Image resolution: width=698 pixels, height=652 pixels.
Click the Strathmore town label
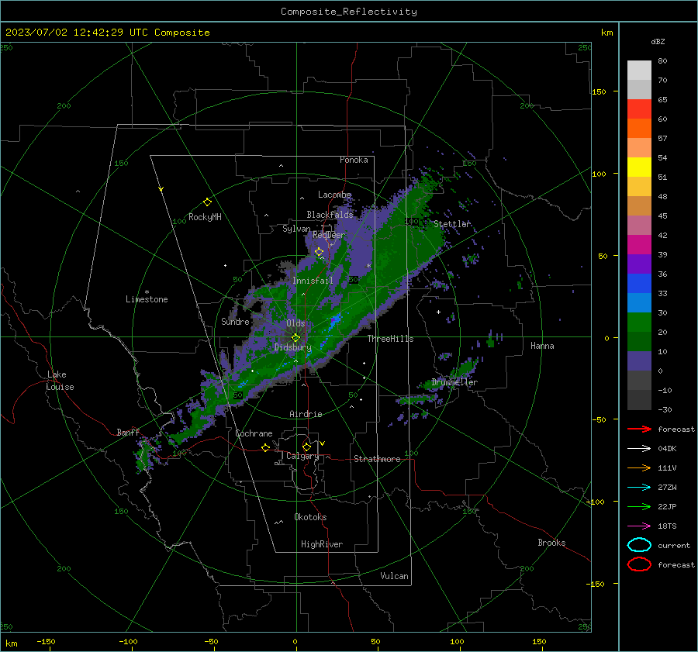(x=377, y=459)
